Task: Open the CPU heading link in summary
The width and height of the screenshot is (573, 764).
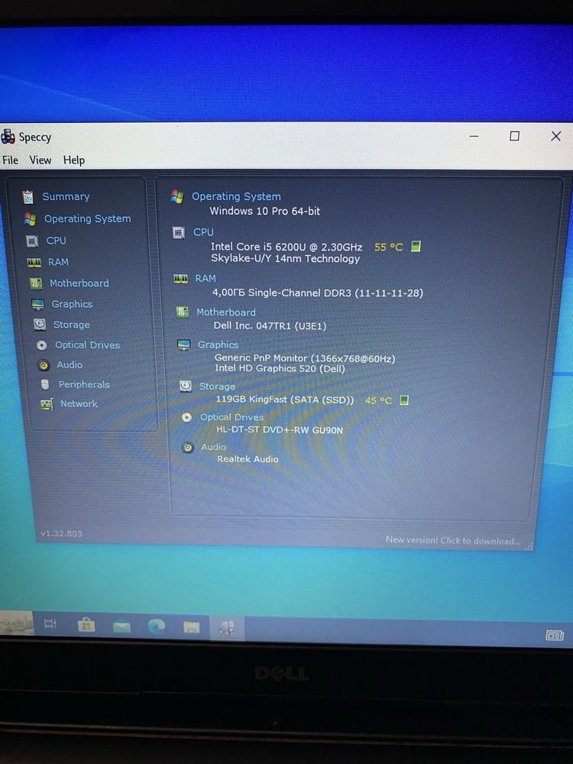Action: coord(203,232)
